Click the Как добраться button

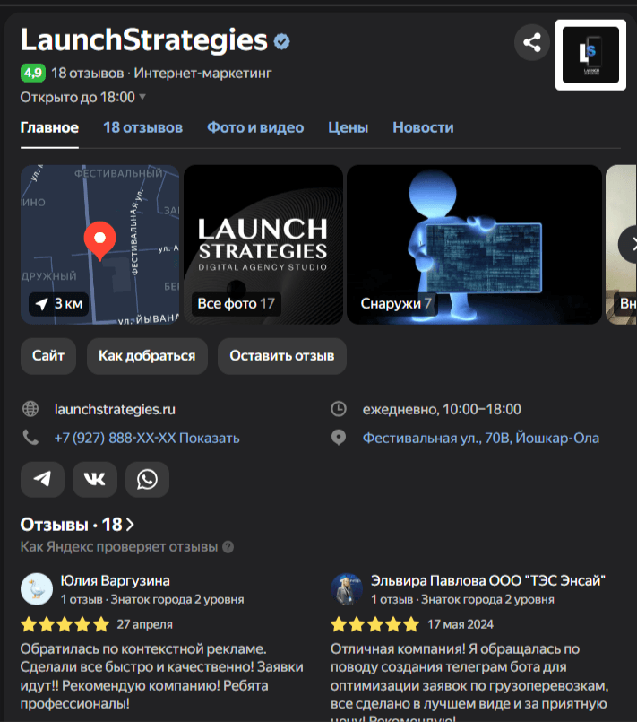[x=147, y=356]
